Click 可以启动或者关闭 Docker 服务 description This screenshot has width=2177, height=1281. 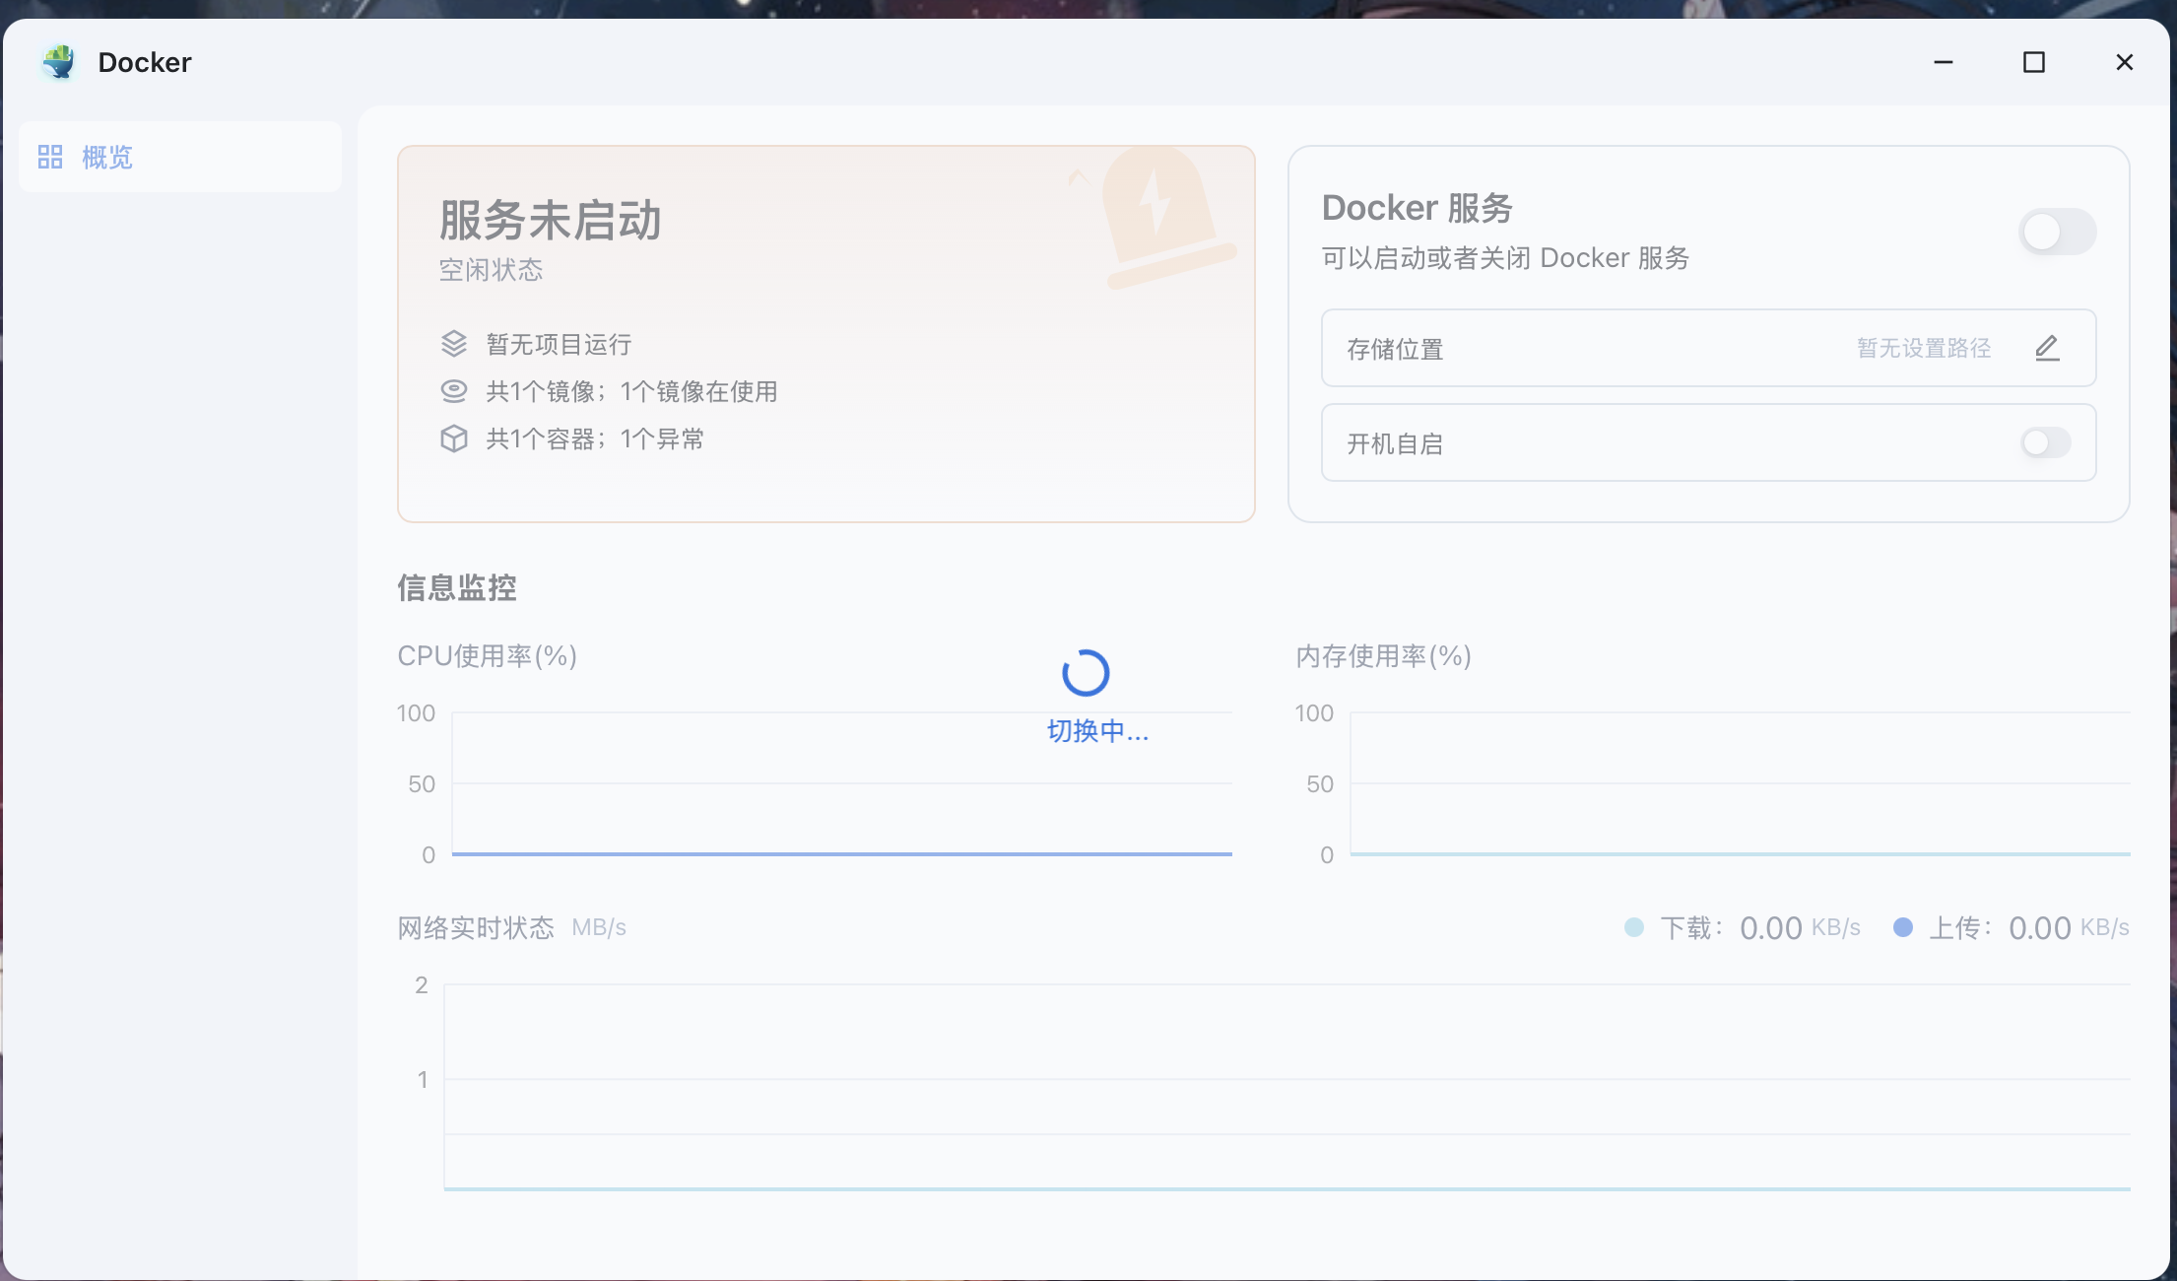(x=1505, y=258)
